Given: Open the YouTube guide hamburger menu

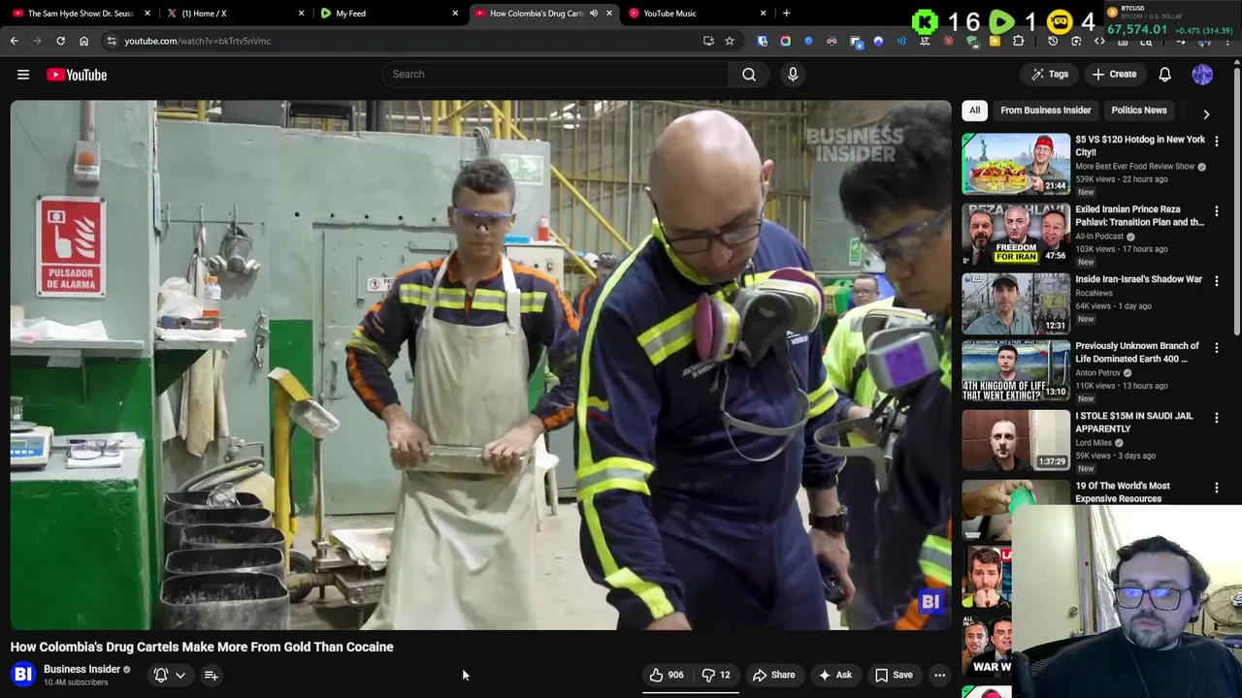Looking at the screenshot, I should coord(23,75).
